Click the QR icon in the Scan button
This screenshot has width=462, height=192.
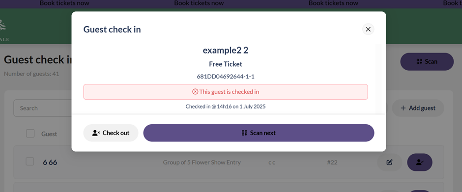[x=419, y=61]
